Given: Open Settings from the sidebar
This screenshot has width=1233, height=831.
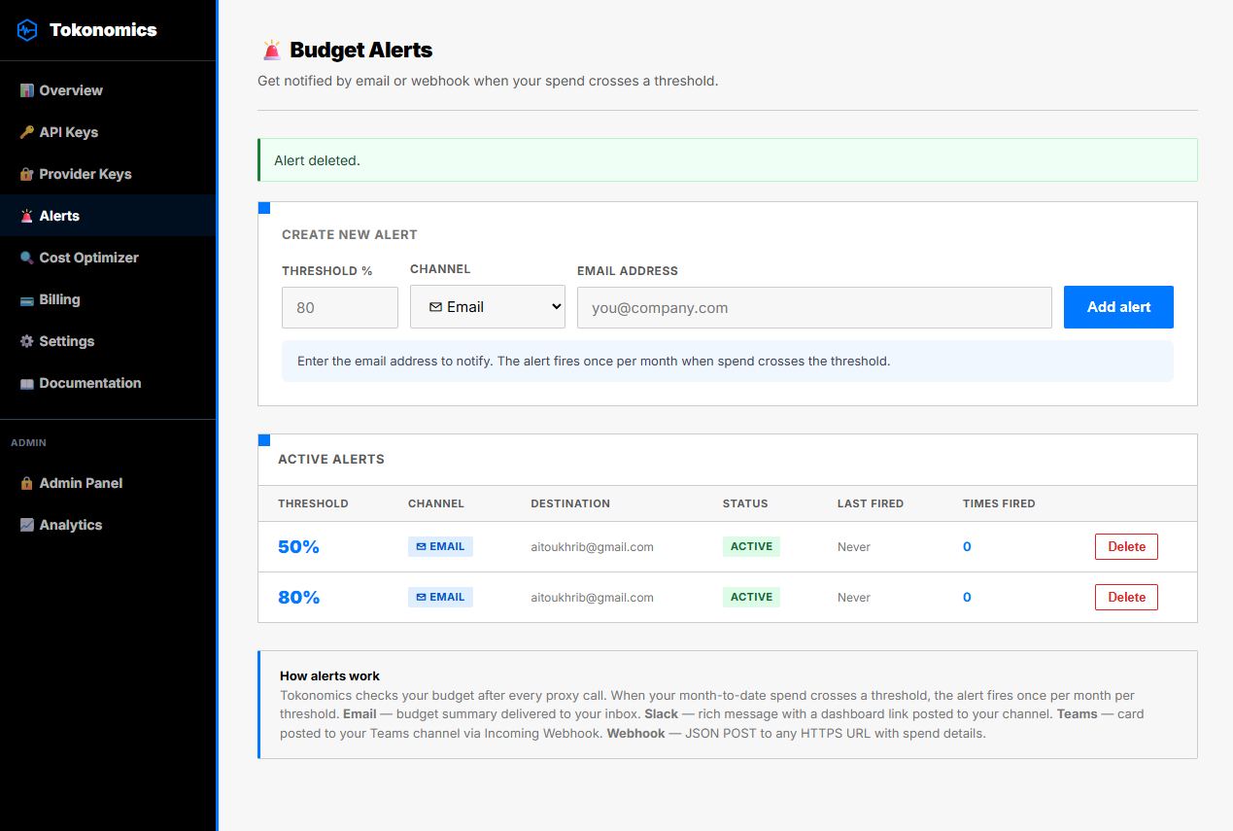Looking at the screenshot, I should tap(108, 341).
